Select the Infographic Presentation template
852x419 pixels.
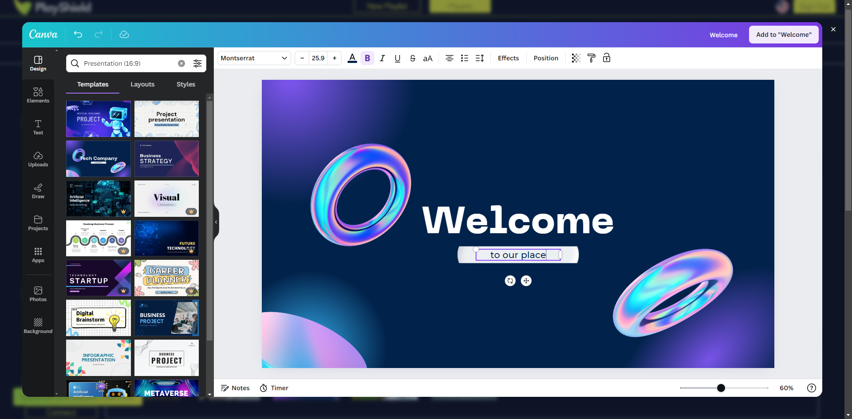[99, 358]
